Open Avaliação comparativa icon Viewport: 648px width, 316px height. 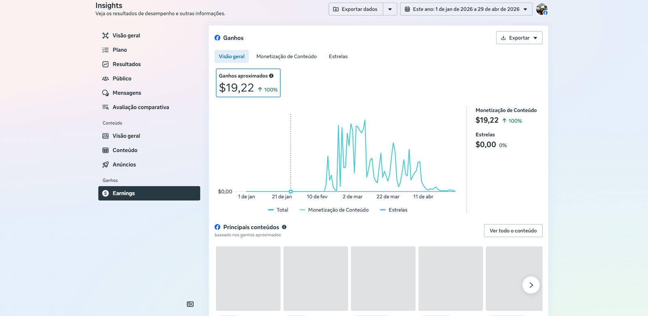point(105,107)
